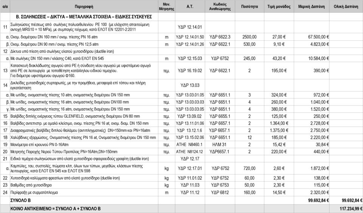Click cell 'ΥΔΡ 12.17.01'
Viewport: 363px width, 213px height.
(x=190, y=168)
